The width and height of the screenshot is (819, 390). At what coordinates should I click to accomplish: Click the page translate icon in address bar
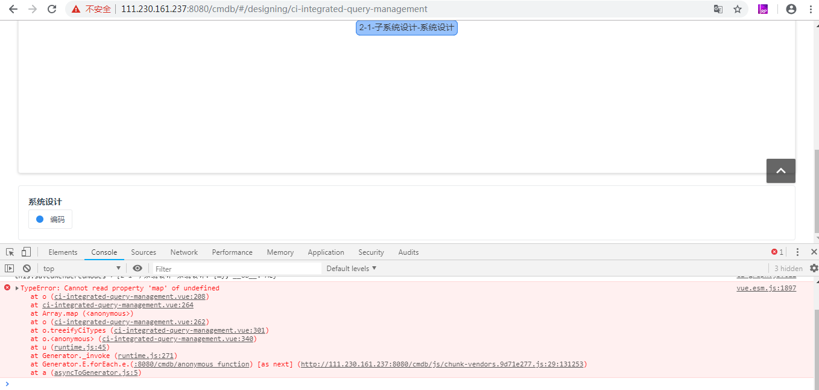click(x=718, y=9)
